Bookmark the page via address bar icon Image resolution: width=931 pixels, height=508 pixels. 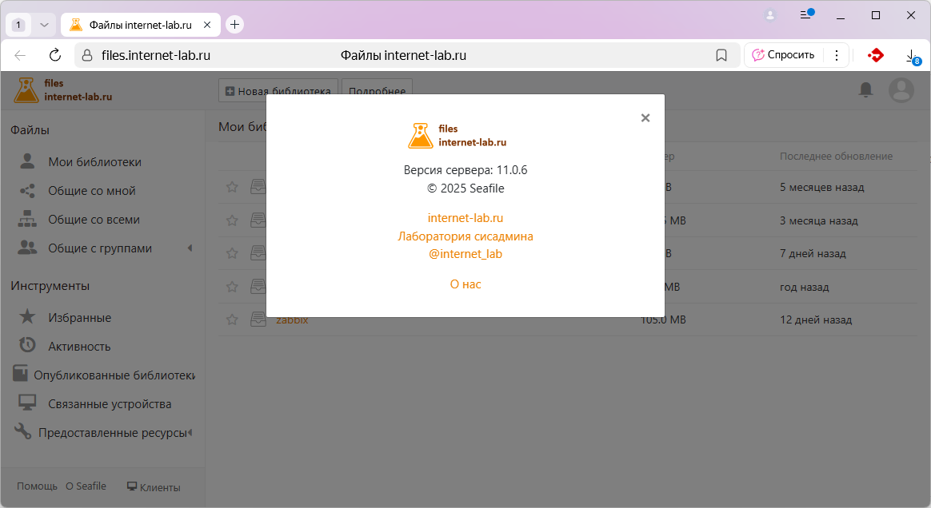[x=721, y=55]
